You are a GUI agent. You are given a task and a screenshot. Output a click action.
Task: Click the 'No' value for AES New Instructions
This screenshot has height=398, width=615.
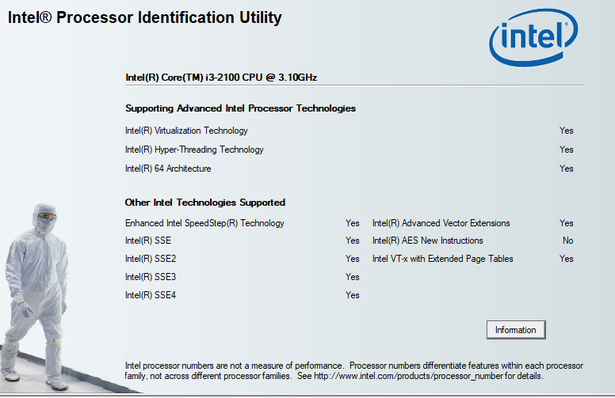click(568, 241)
